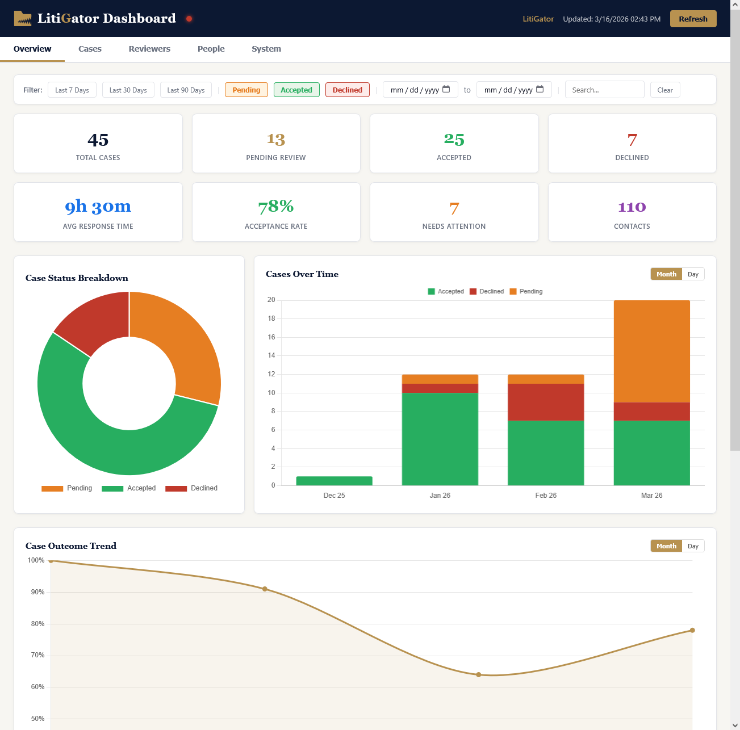Switch Cases Over Time to Day view
The width and height of the screenshot is (740, 730).
click(x=693, y=274)
